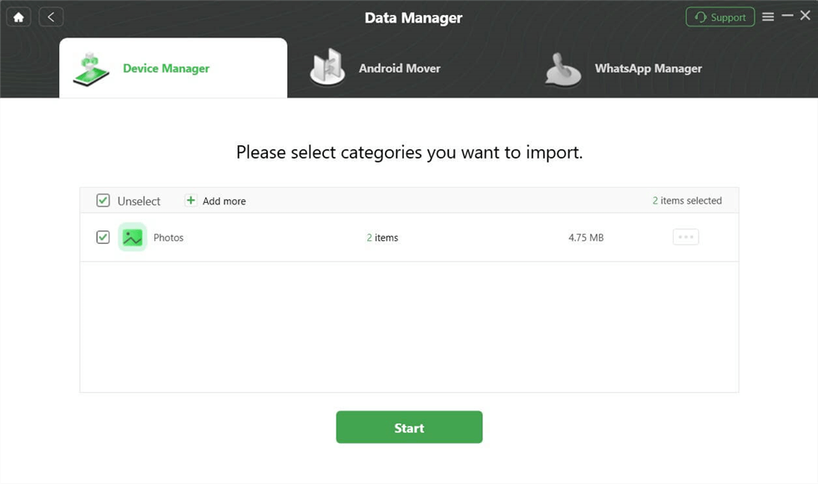Toggle the Photos row checkbox

pyautogui.click(x=103, y=237)
